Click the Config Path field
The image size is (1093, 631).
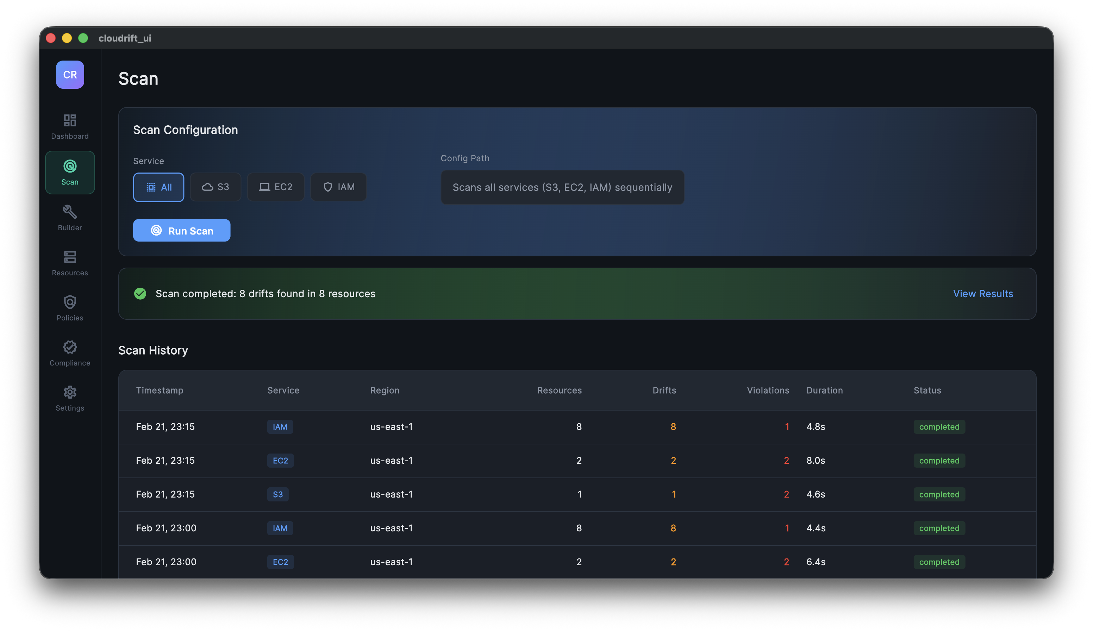[562, 187]
